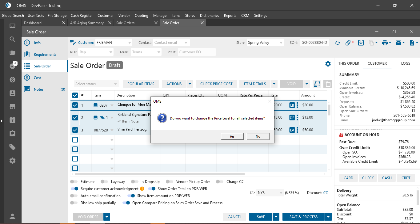Screen dimensions: 420x224
Task: Open the three-dot menu on row 1
Action: coord(297,105)
